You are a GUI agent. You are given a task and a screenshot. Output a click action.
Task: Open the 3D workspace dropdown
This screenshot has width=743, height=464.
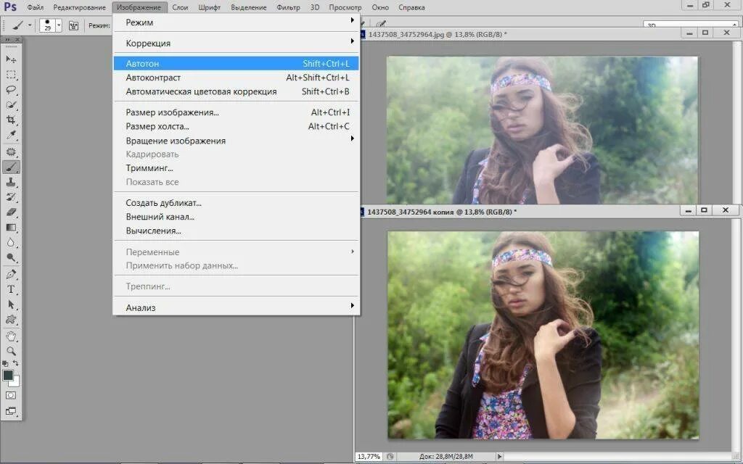coord(691,25)
